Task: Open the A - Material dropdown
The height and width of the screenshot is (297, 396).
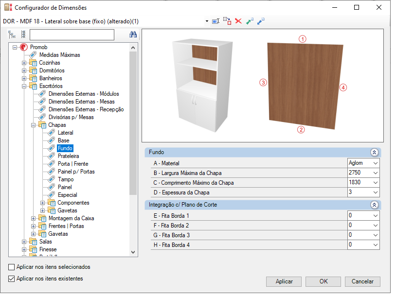Action: 375,163
